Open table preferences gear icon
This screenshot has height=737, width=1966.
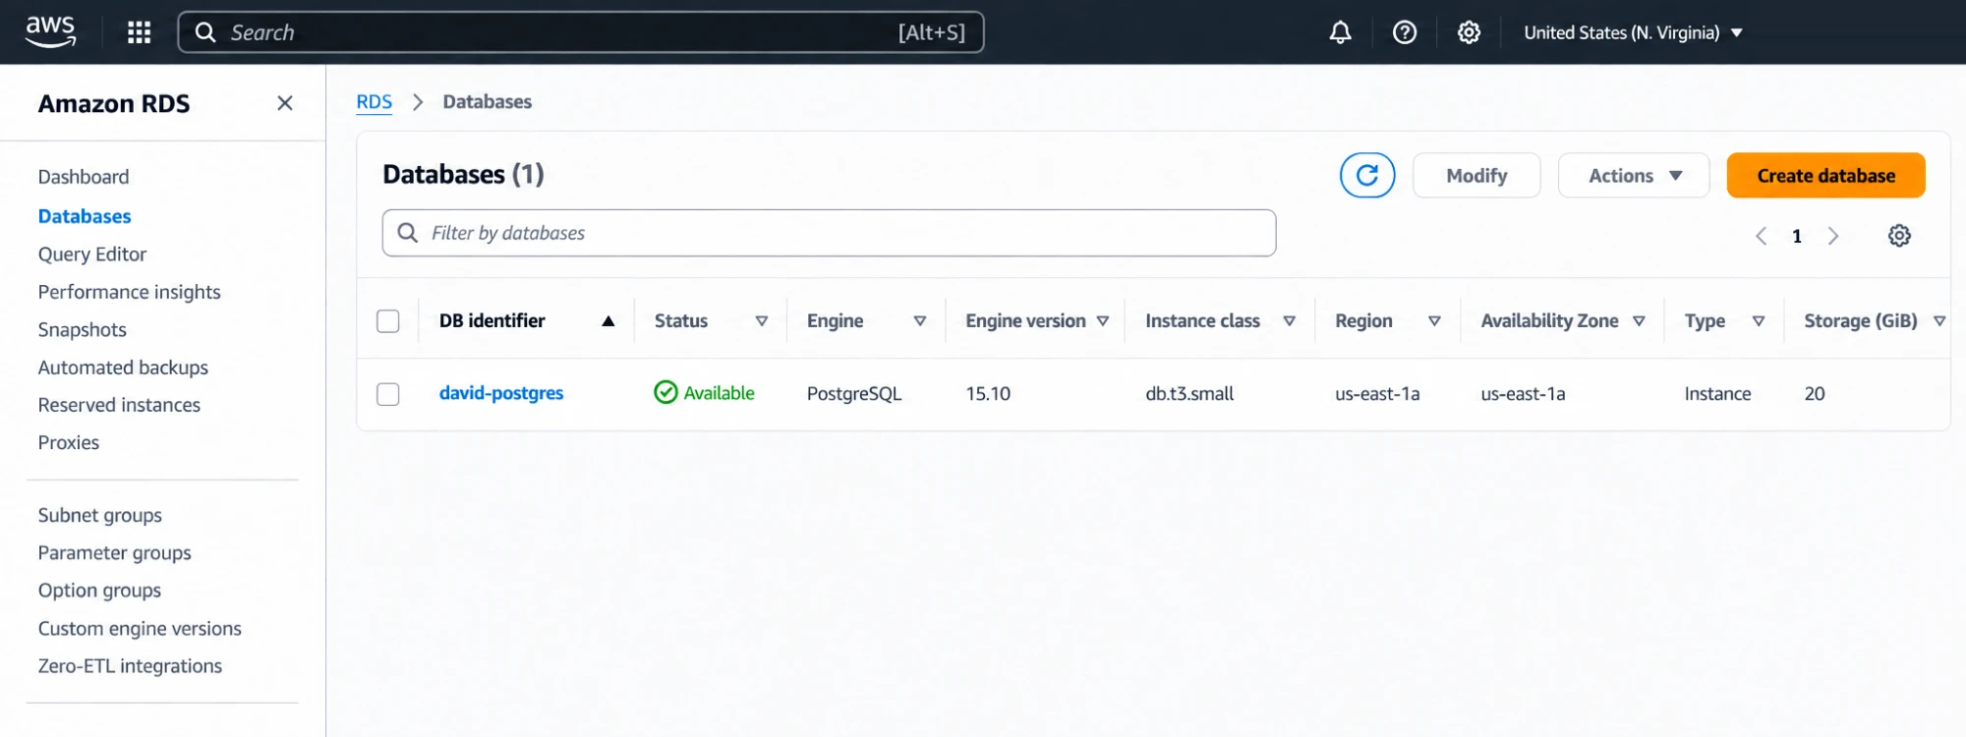[1899, 236]
